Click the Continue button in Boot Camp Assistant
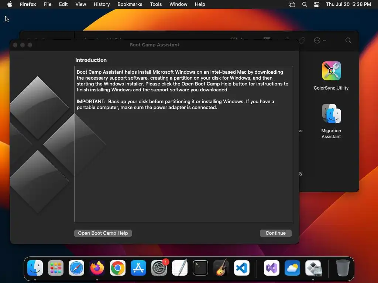Viewport: 378px width, 283px height. (x=275, y=233)
